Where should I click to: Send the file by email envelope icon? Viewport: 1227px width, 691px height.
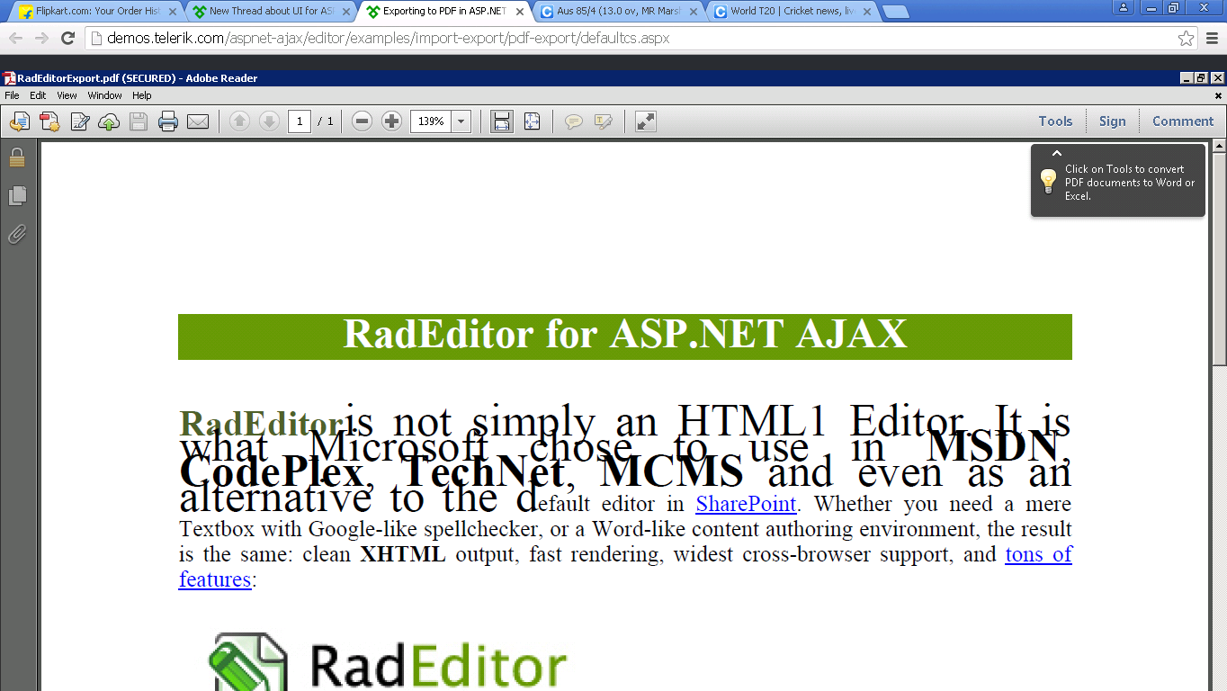pyautogui.click(x=198, y=121)
